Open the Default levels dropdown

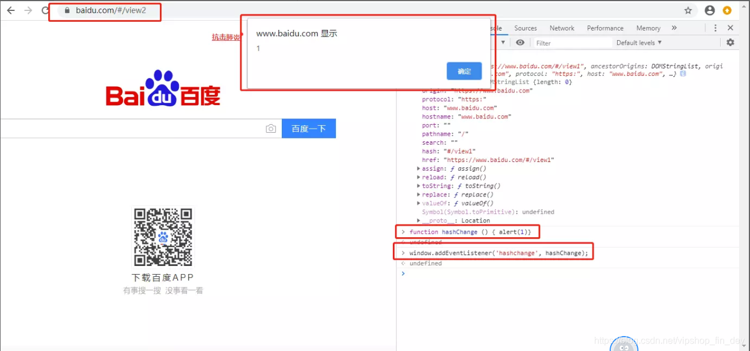(x=639, y=43)
